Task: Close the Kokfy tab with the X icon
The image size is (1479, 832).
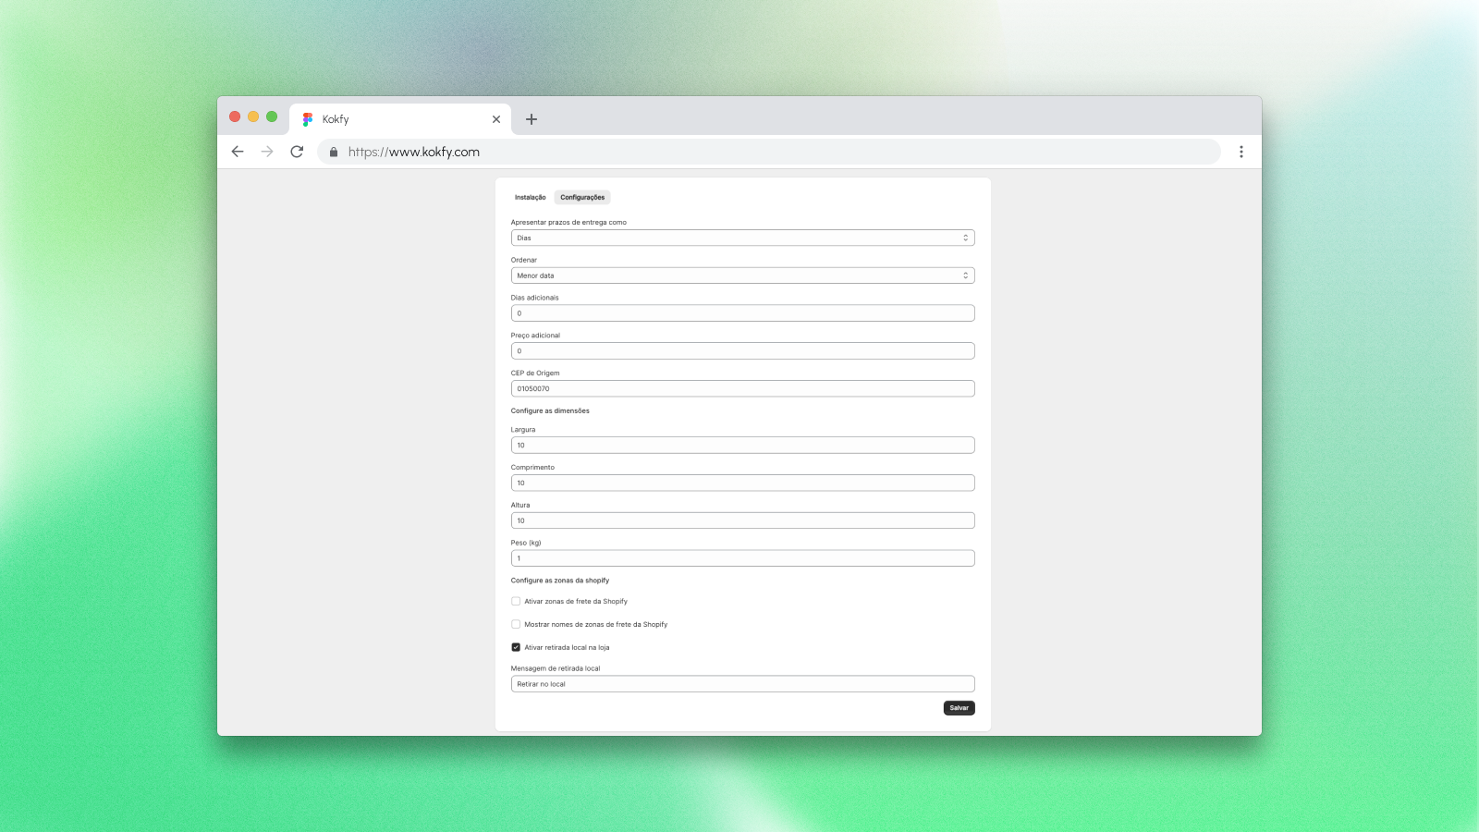Action: point(496,119)
